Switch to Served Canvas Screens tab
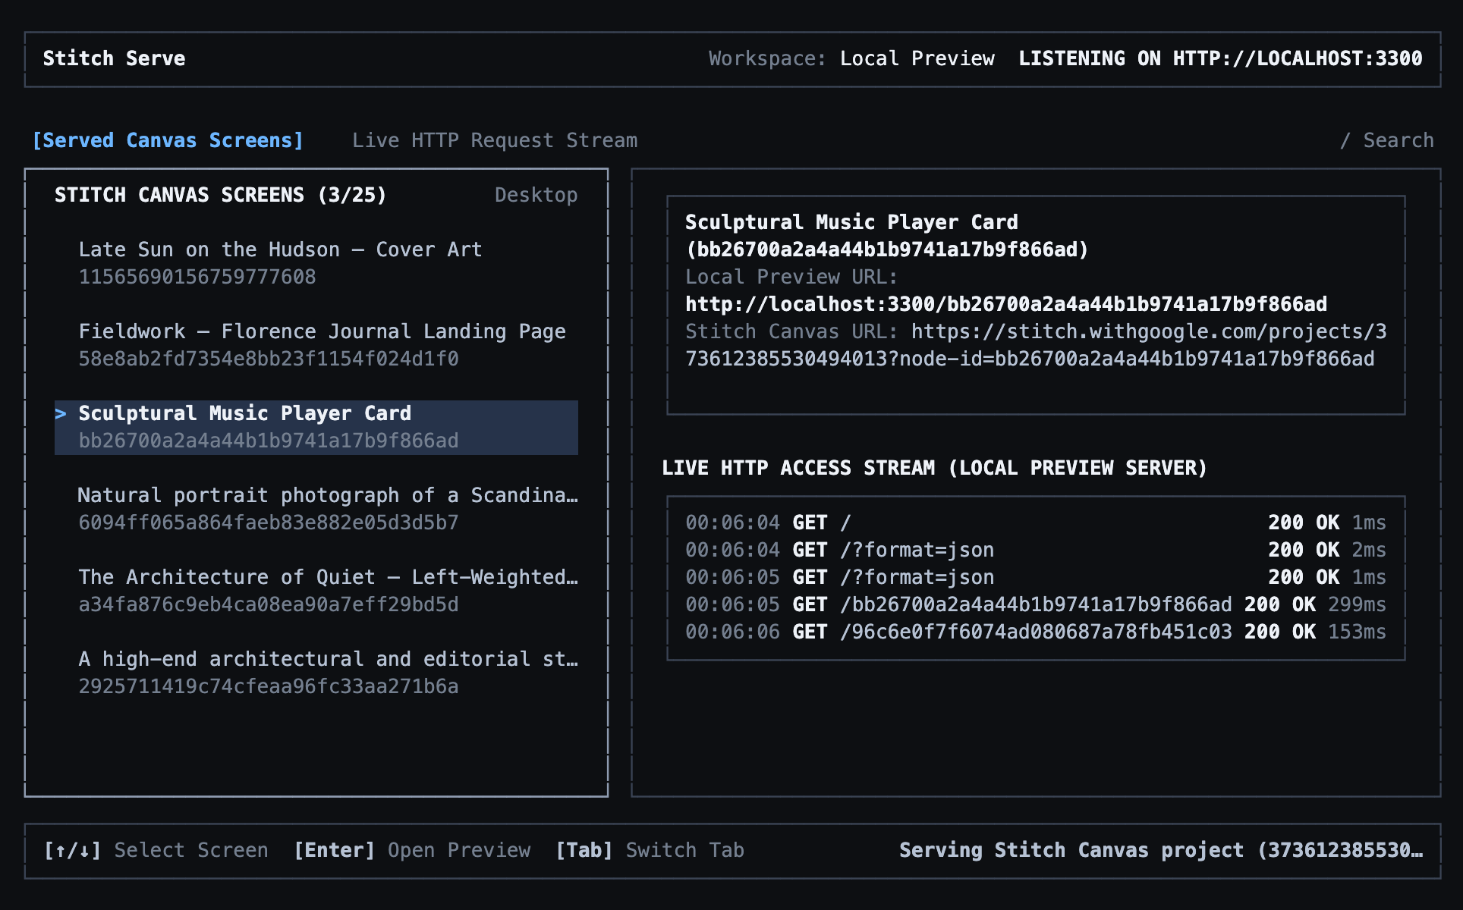Screen dimensions: 1463x910 [x=168, y=140]
